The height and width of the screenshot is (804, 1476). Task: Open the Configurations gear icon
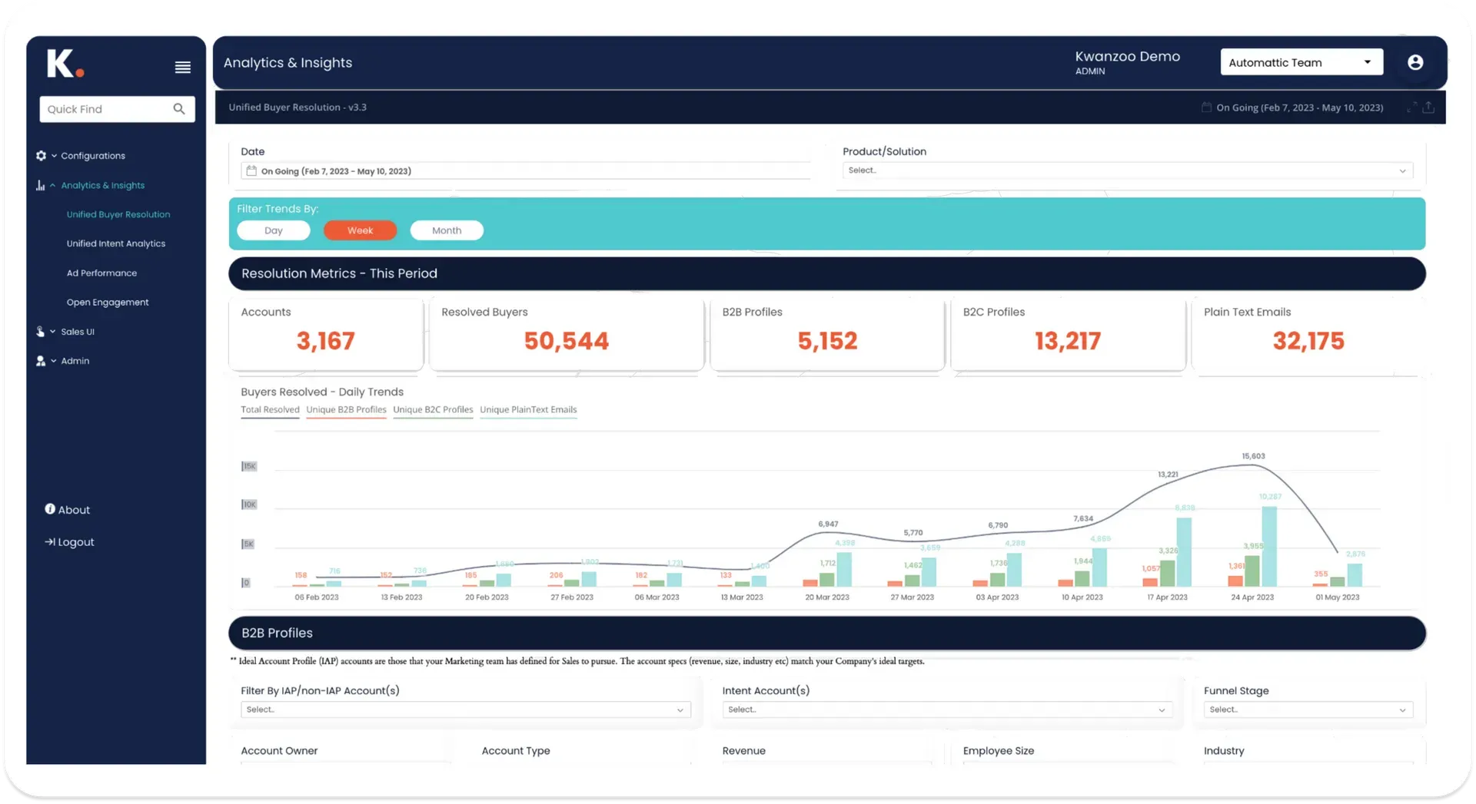click(41, 155)
